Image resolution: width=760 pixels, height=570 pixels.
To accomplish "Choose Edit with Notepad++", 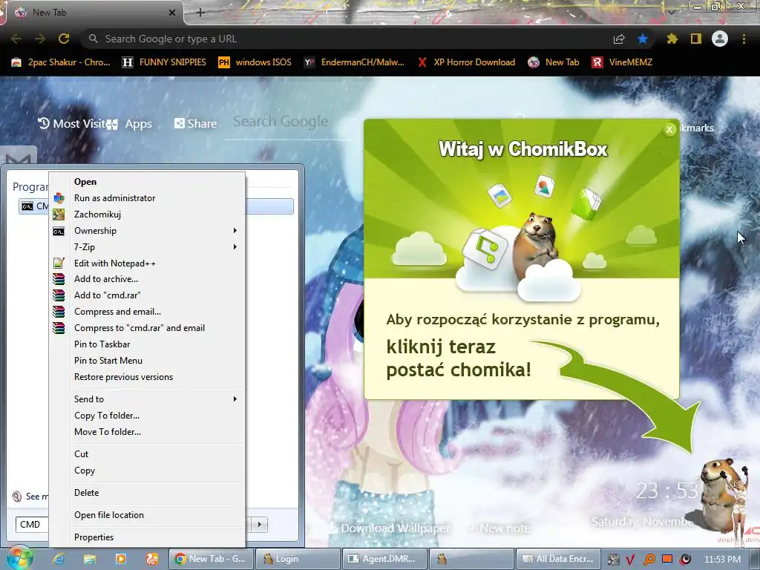I will tap(148, 263).
